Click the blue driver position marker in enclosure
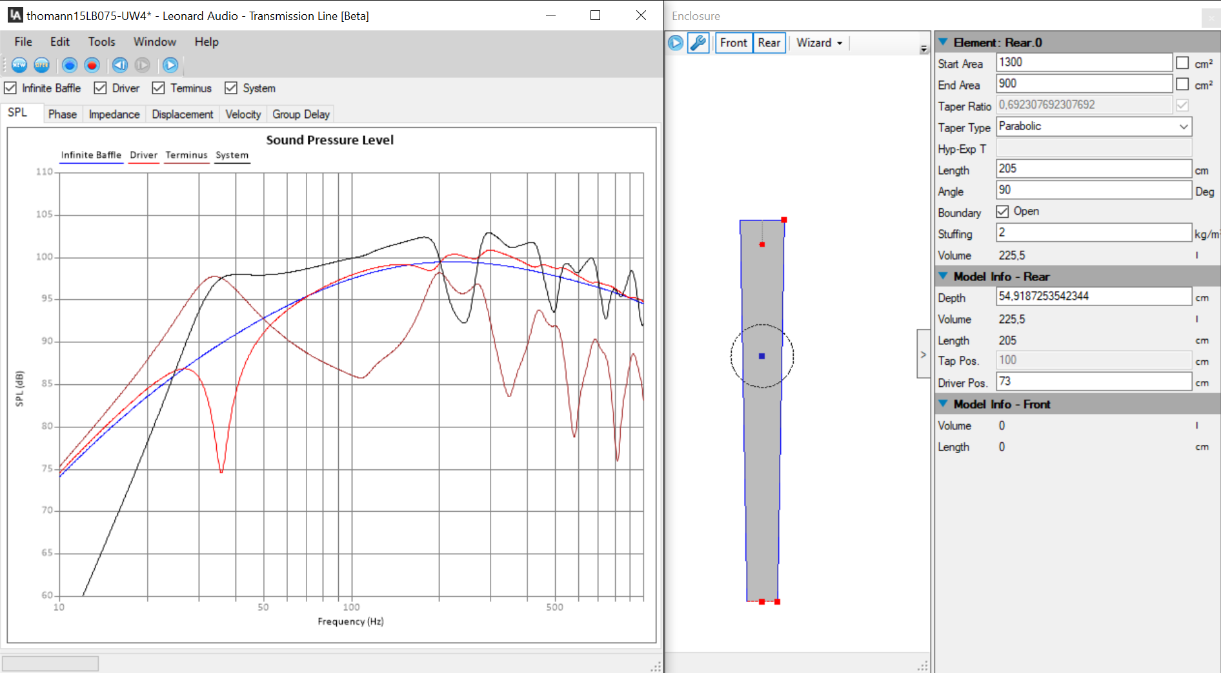 click(762, 356)
